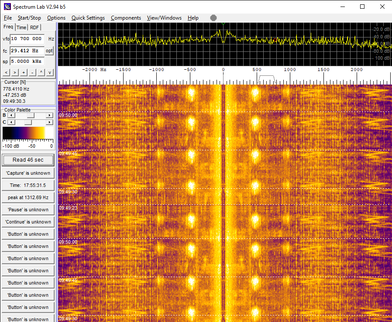
Task: Open the Help menu
Action: pos(193,18)
